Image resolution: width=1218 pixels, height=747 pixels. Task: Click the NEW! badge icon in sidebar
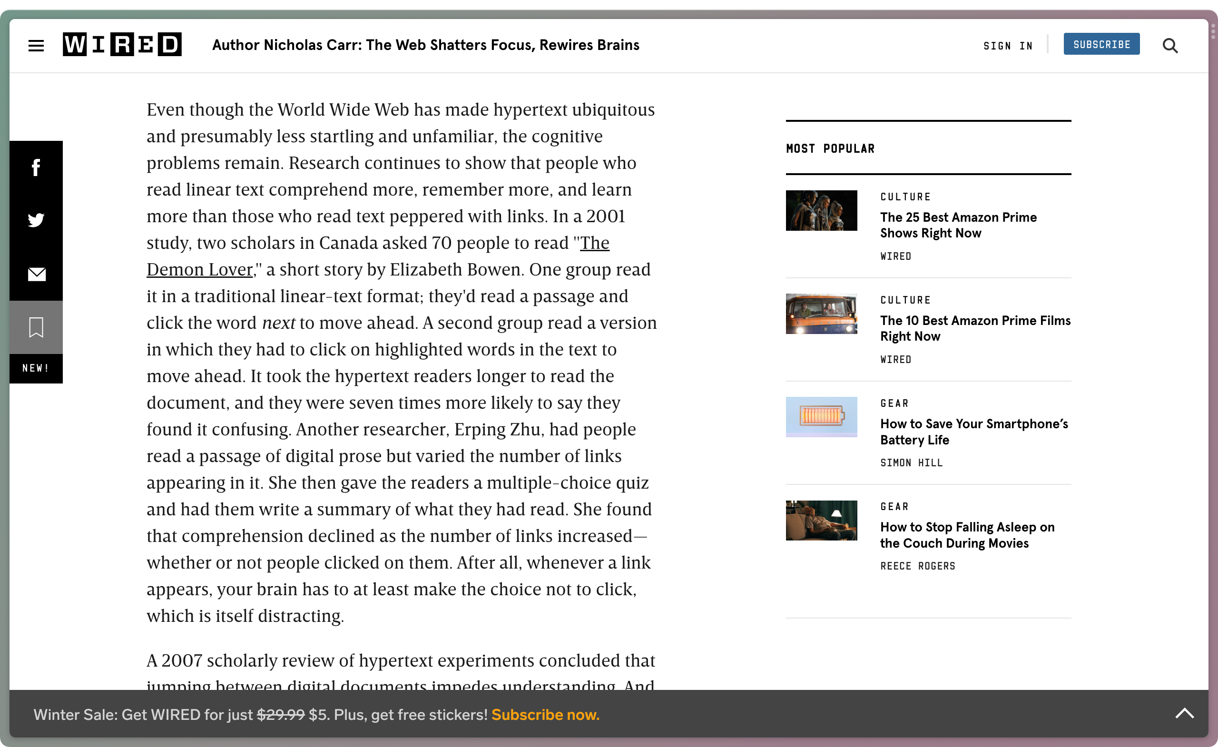(36, 368)
